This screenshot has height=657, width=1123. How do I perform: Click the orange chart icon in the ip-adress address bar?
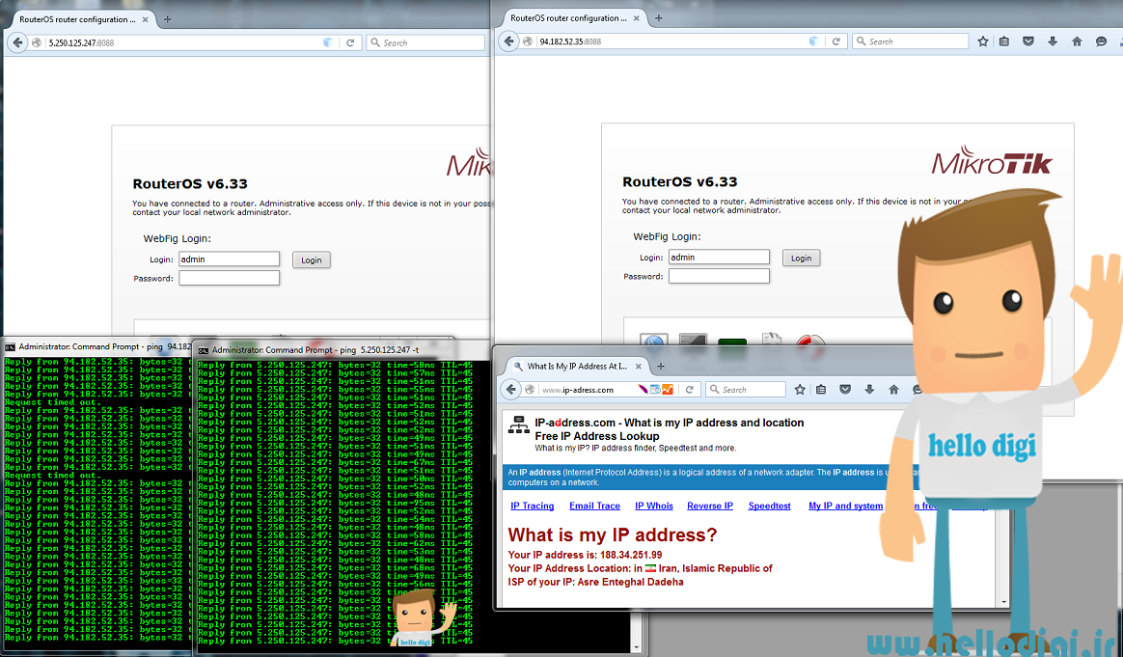(x=667, y=389)
